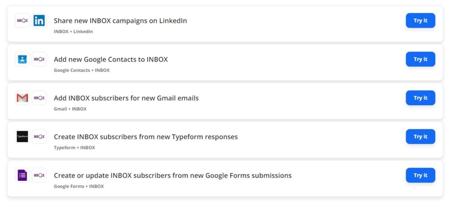Open "Share new INBOX campaigns on LinkedIn"

pyautogui.click(x=120, y=21)
